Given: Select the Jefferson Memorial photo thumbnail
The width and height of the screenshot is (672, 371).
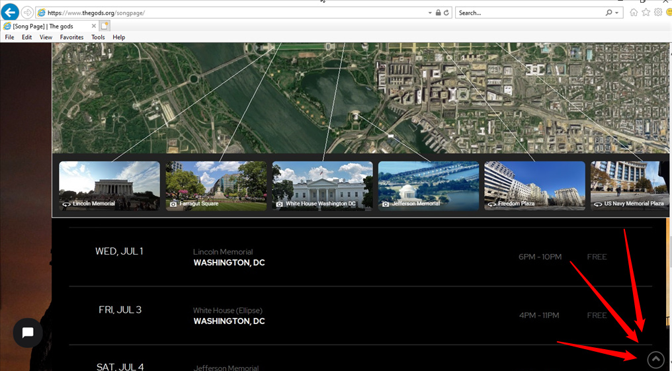Looking at the screenshot, I should click(429, 185).
